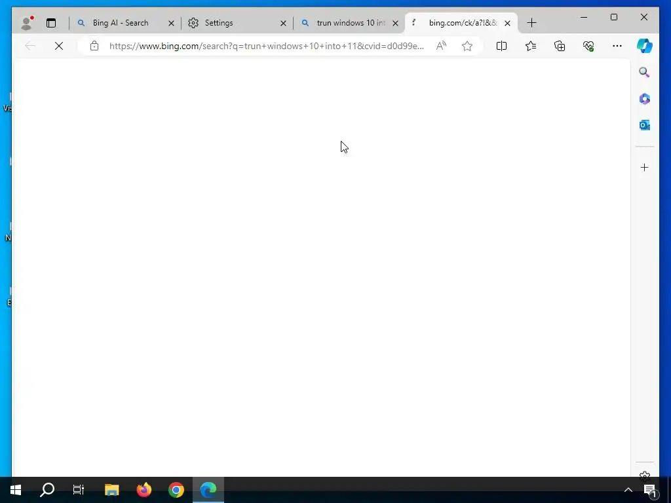Image resolution: width=671 pixels, height=503 pixels.
Task: Open Copilot in the Edge toolbar
Action: pyautogui.click(x=645, y=46)
